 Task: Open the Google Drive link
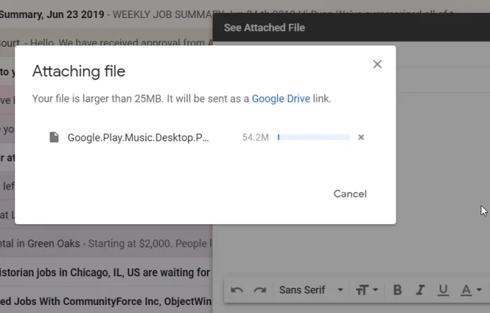point(281,99)
